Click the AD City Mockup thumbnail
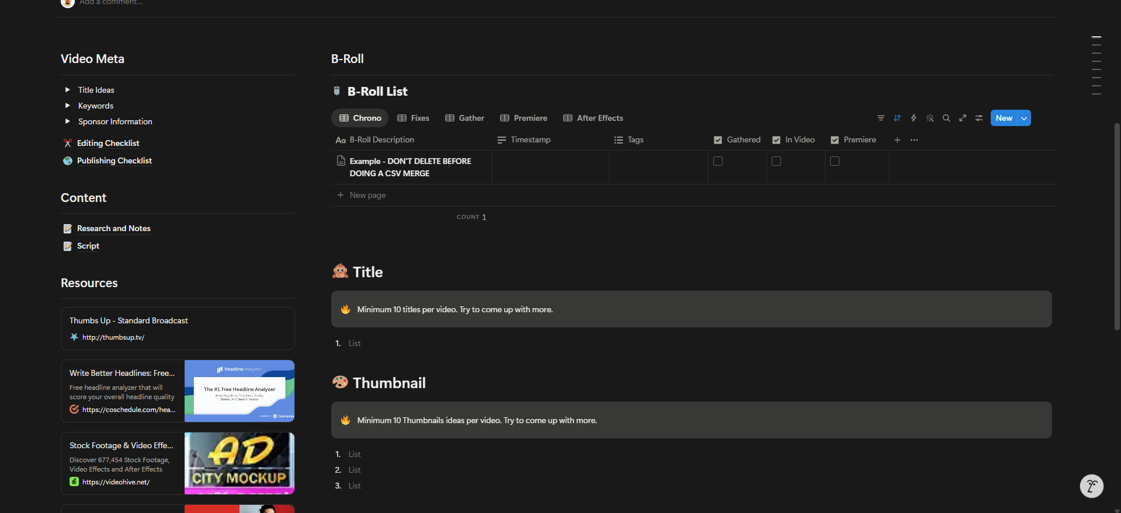1121x513 pixels. point(240,463)
